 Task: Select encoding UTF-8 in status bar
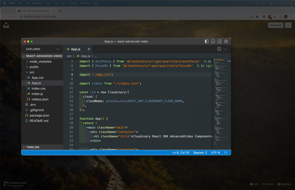click(x=215, y=152)
